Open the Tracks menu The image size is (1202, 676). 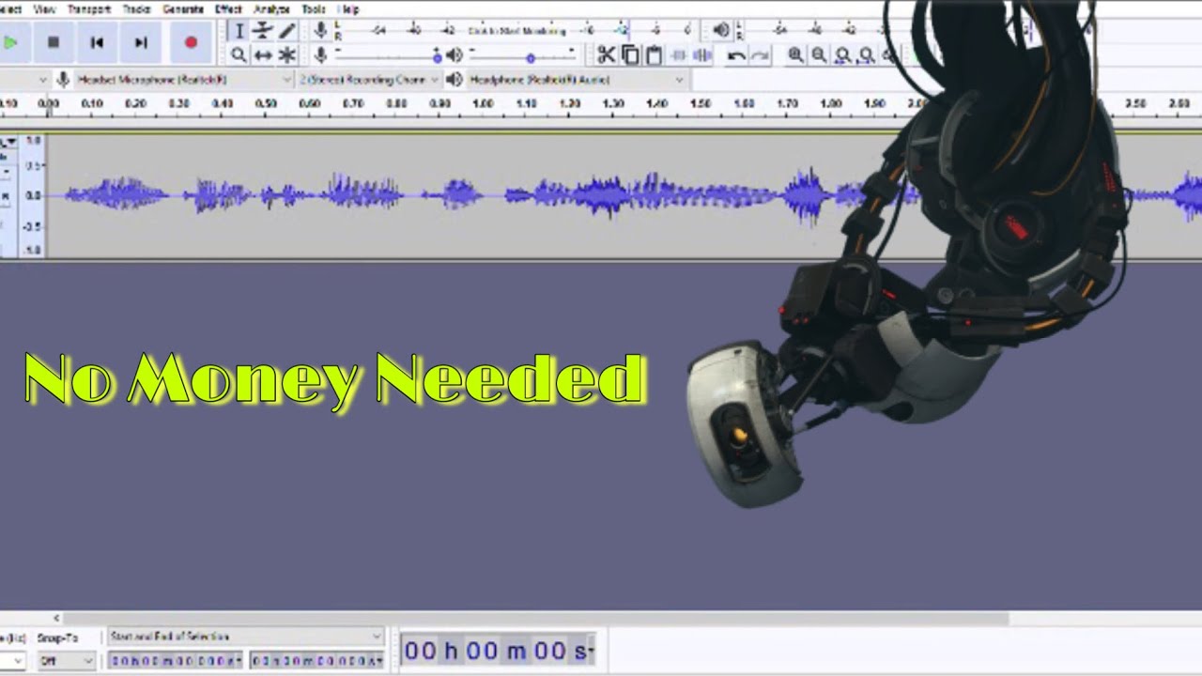pos(137,8)
